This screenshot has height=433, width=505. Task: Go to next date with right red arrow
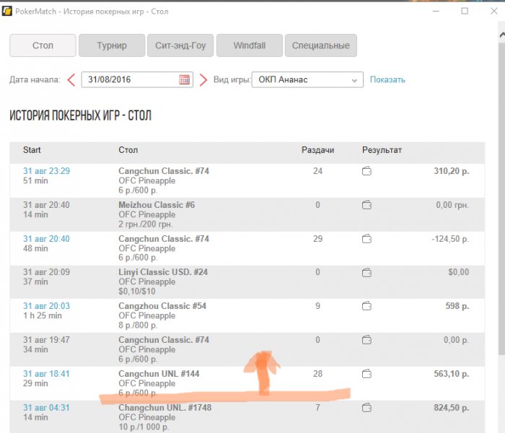tap(203, 79)
